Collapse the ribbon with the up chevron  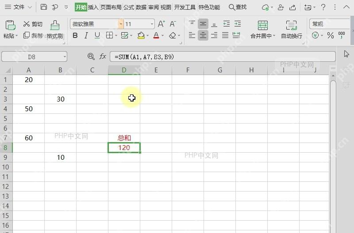coord(346,7)
